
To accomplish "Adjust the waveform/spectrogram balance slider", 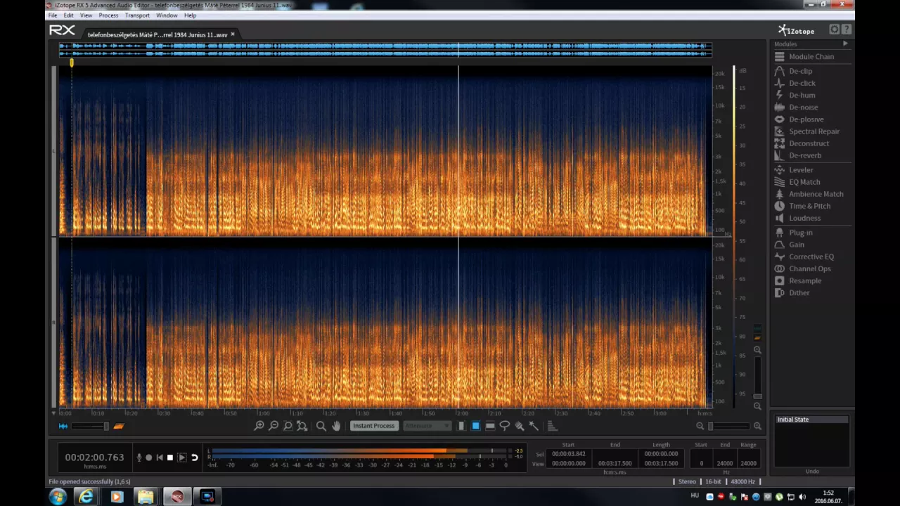I will point(91,426).
